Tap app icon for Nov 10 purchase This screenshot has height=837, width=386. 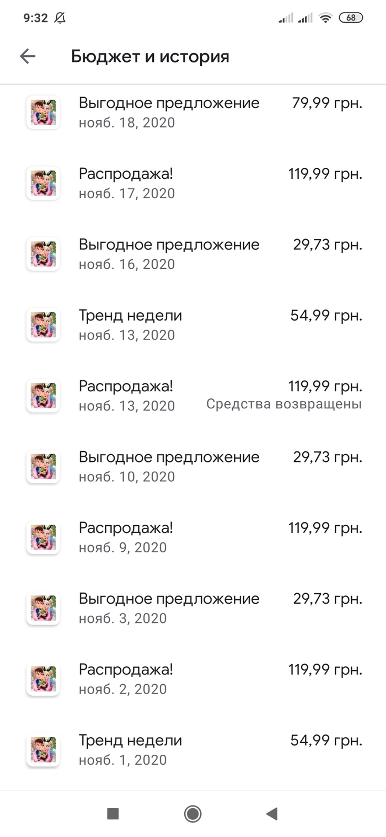pyautogui.click(x=43, y=467)
